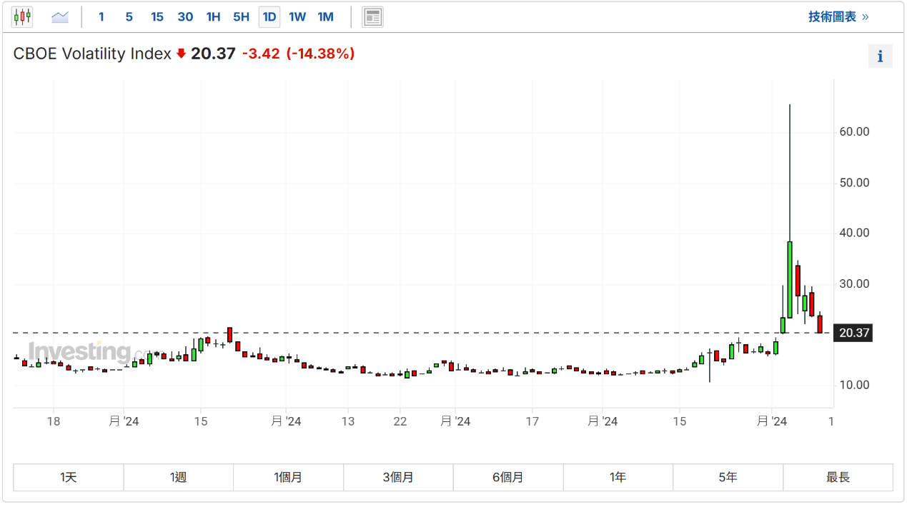Show the 最長 maximum time range
Image resolution: width=907 pixels, height=507 pixels.
tap(838, 477)
